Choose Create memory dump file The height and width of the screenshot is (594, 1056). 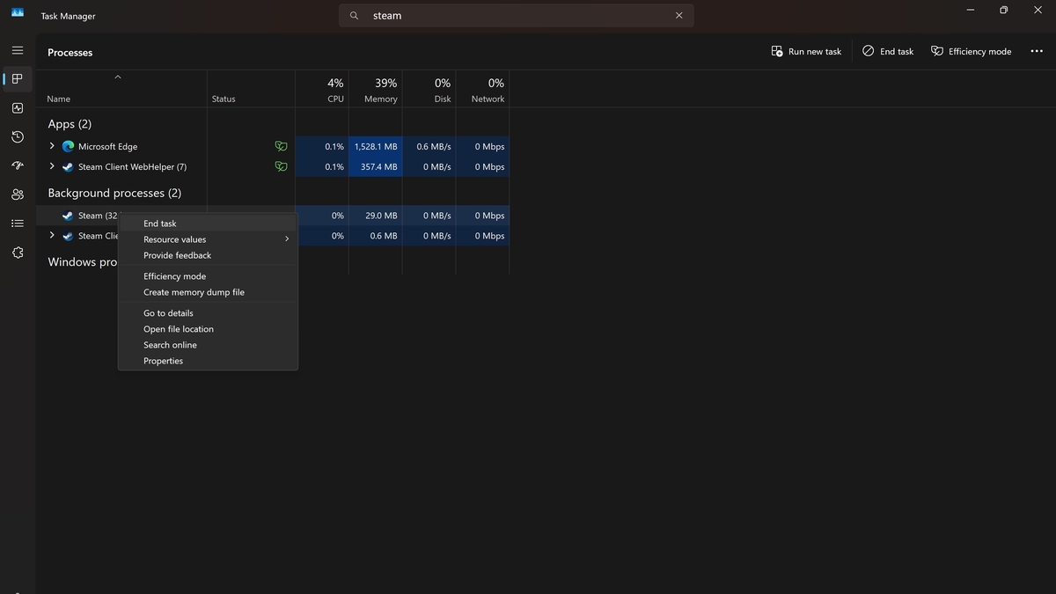208,292
